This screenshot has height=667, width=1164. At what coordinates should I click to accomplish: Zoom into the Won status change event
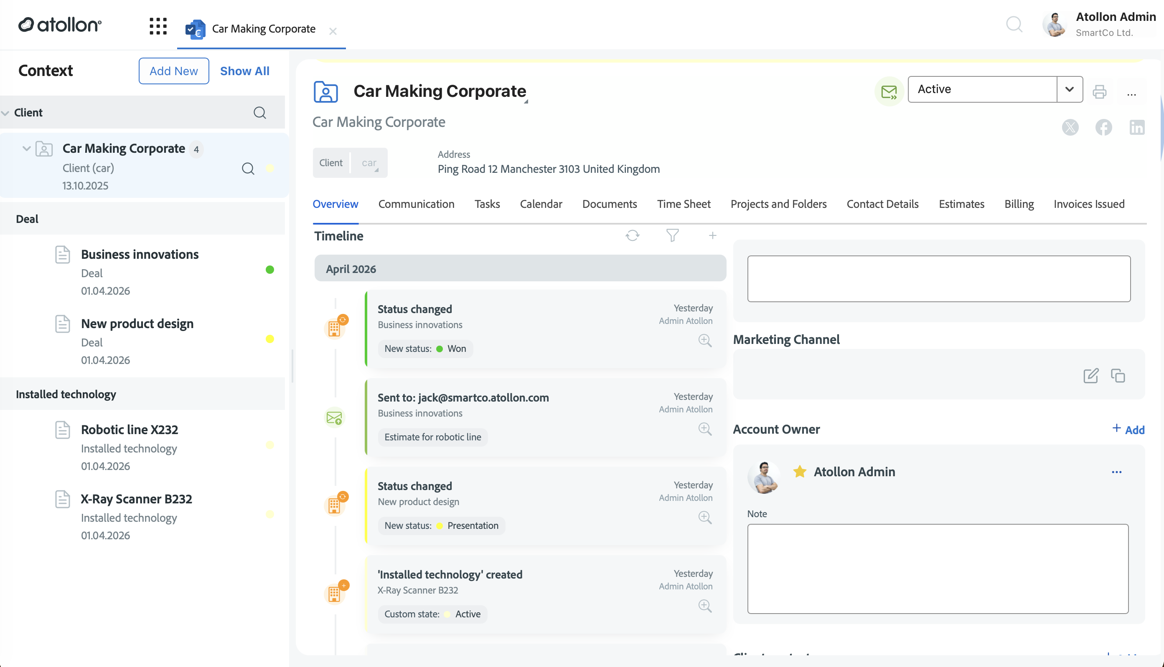[705, 340]
